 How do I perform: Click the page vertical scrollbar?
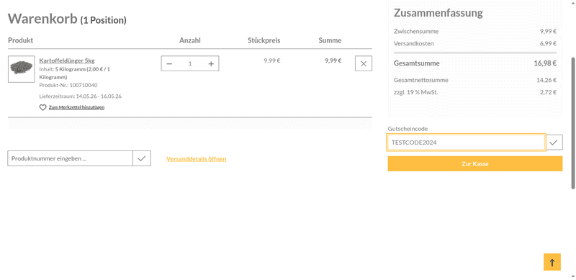(573, 123)
